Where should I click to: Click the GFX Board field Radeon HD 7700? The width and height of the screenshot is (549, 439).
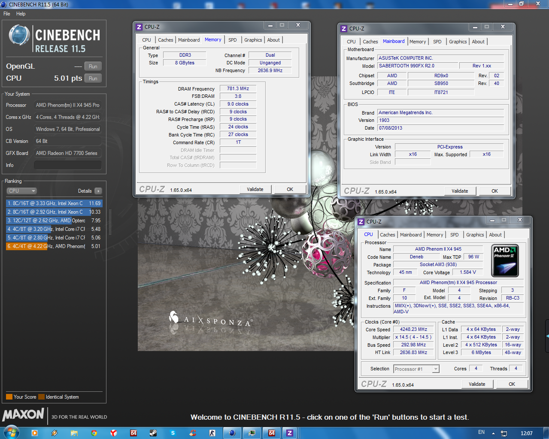pos(68,153)
